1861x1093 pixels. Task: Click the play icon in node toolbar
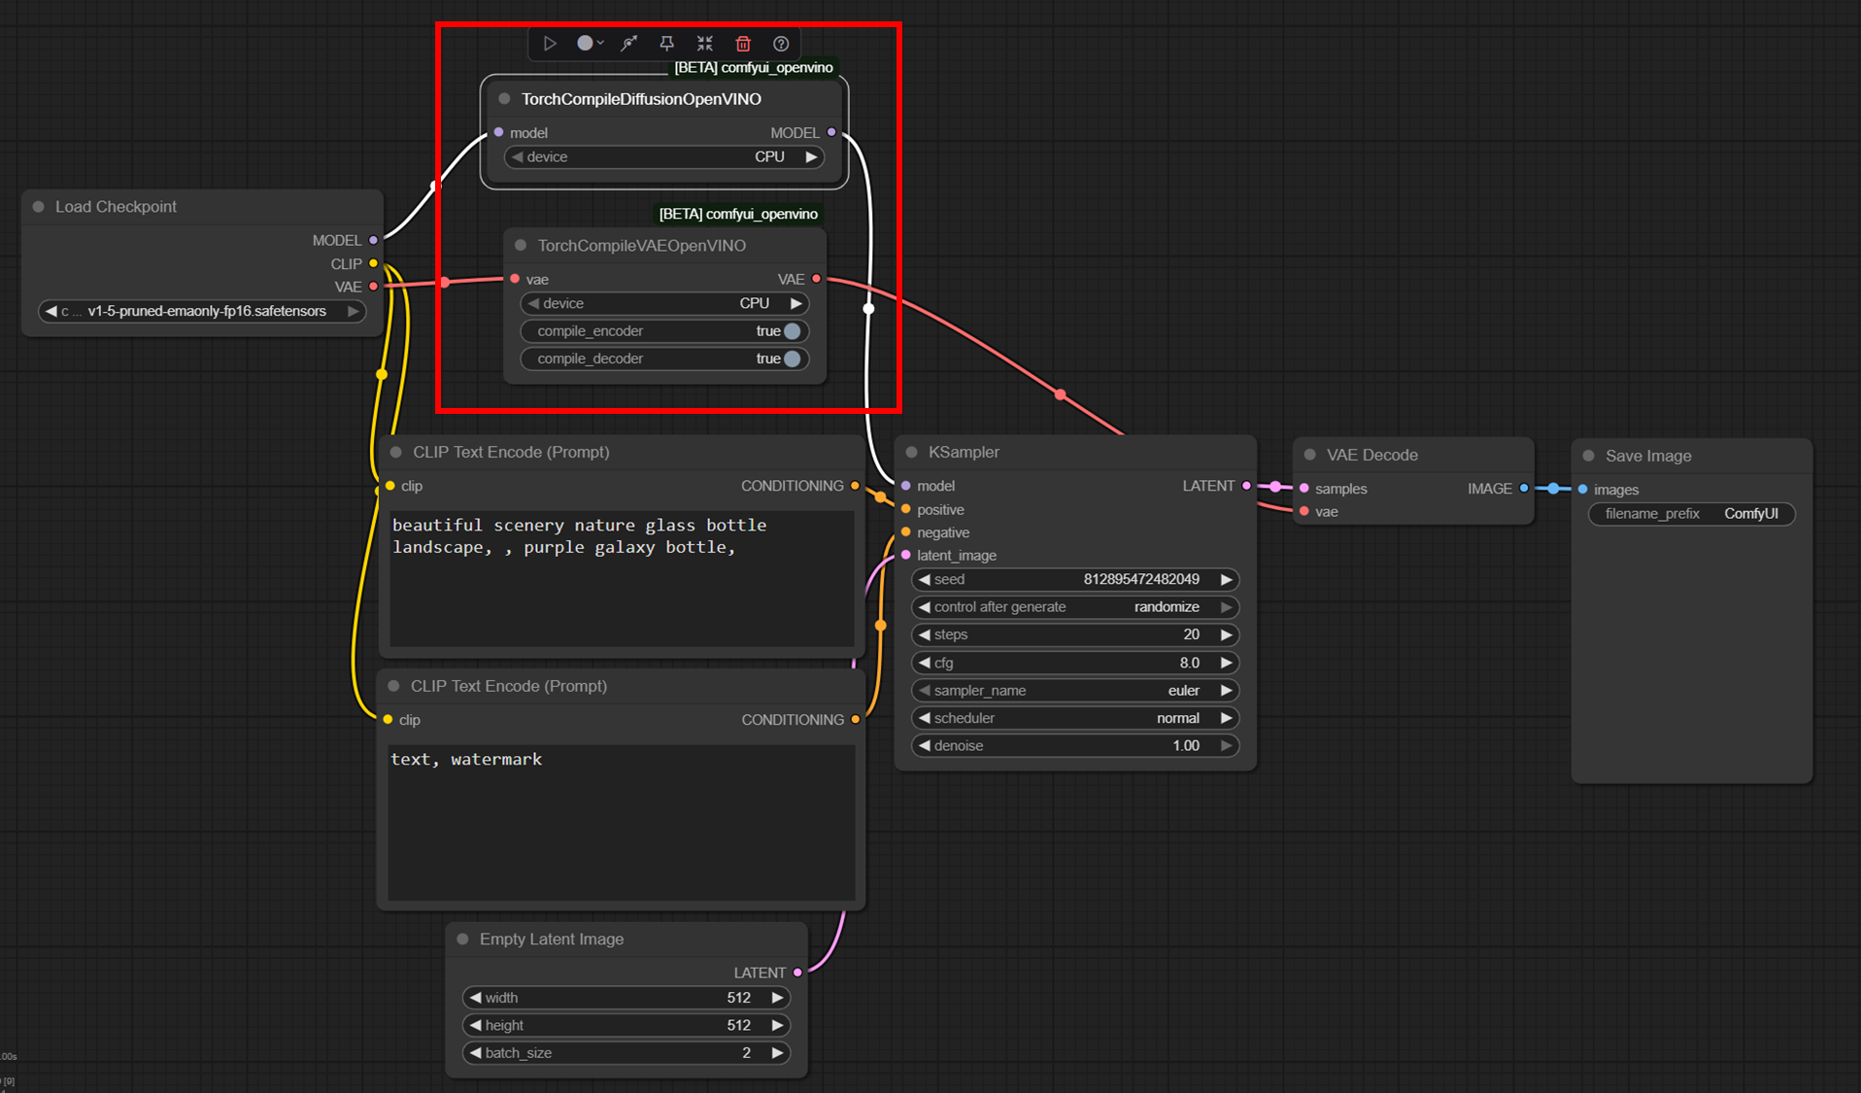point(550,44)
